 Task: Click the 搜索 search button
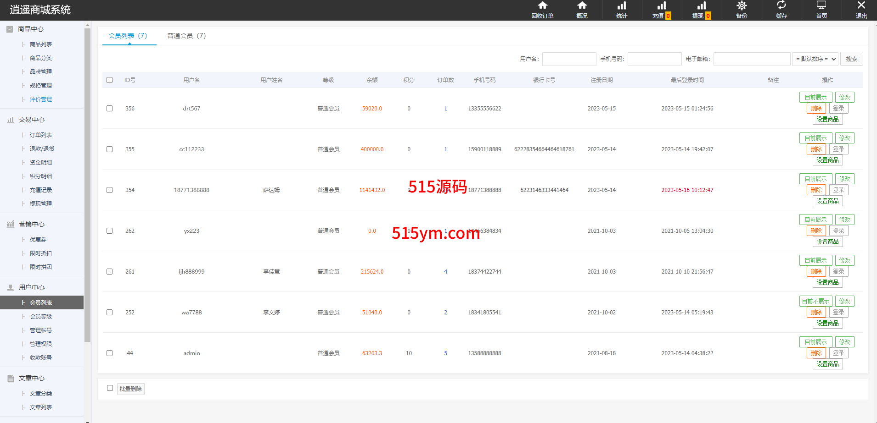851,59
